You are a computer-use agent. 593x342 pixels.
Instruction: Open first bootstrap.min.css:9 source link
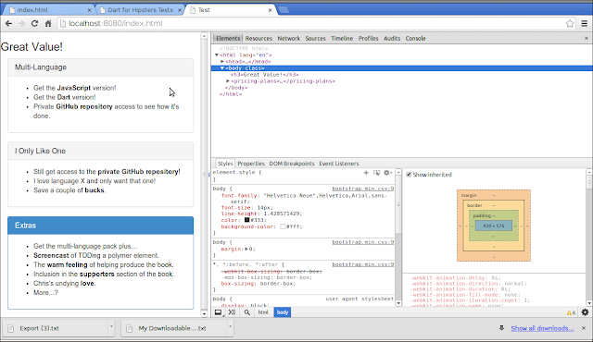[x=363, y=189]
